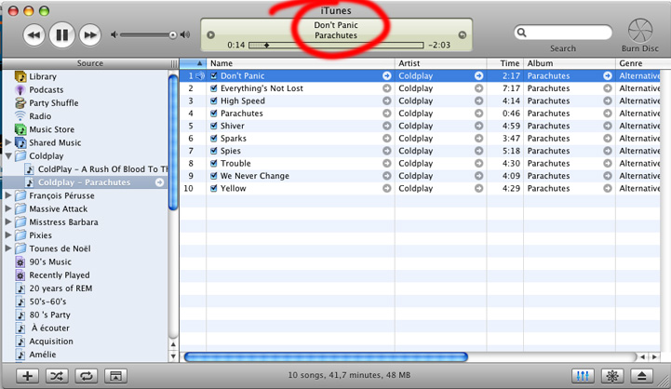The image size is (671, 389).
Task: Uncheck the Sparks checkbox
Action: pos(213,139)
